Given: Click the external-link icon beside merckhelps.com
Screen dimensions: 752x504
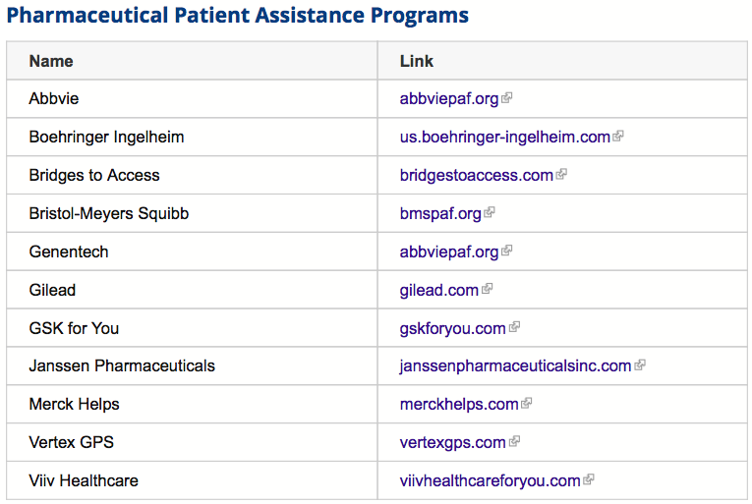Looking at the screenshot, I should coord(527,403).
